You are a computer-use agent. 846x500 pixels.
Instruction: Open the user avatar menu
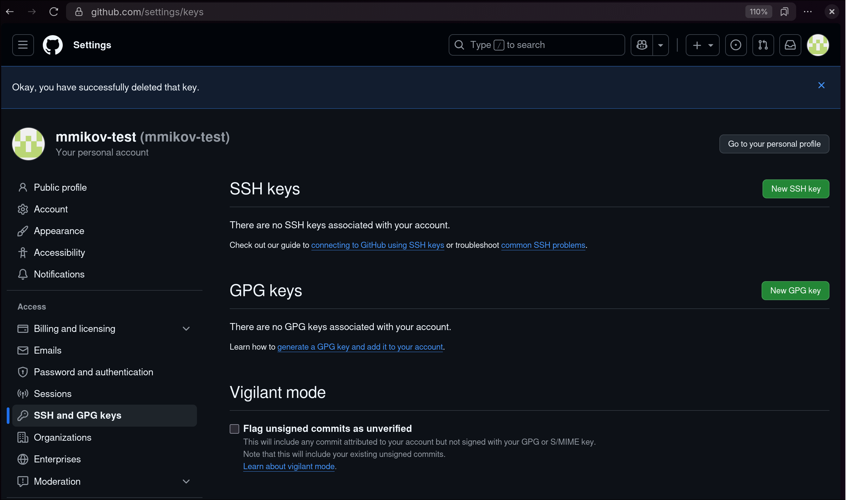[818, 45]
